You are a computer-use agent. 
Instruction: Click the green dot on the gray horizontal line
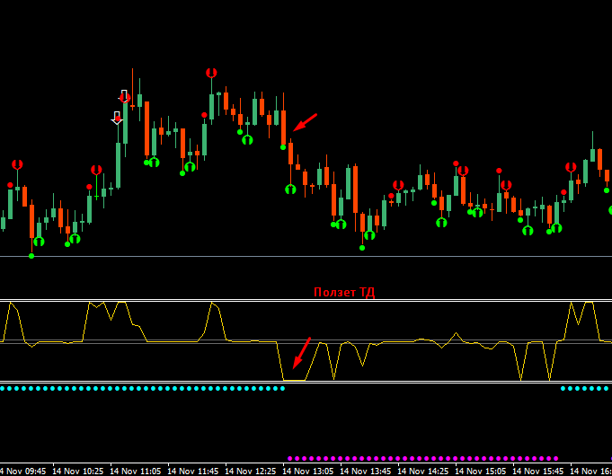(x=31, y=256)
